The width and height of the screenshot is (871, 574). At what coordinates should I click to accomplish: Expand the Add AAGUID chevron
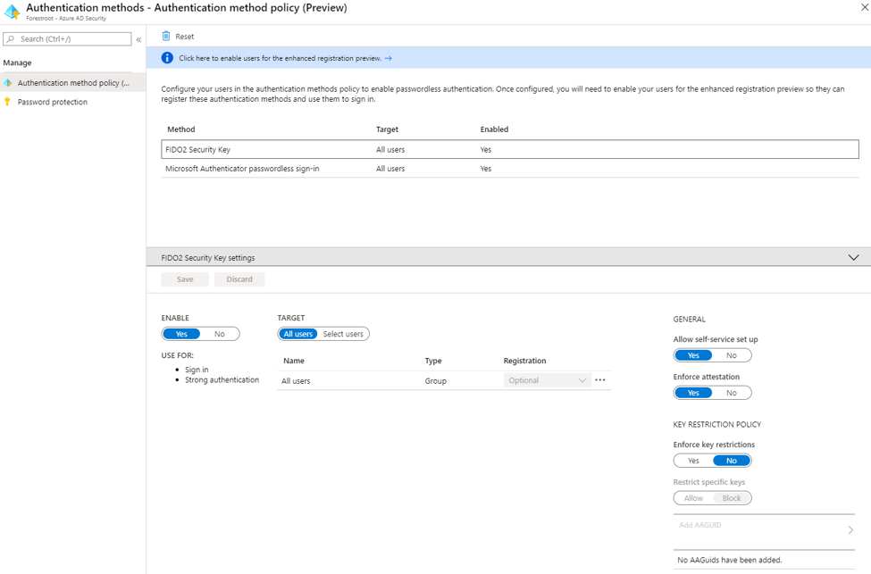pyautogui.click(x=850, y=530)
